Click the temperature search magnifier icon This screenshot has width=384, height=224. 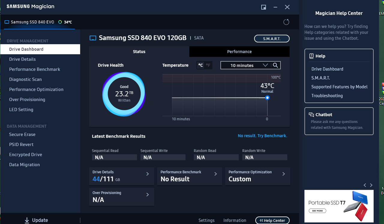coord(276,65)
